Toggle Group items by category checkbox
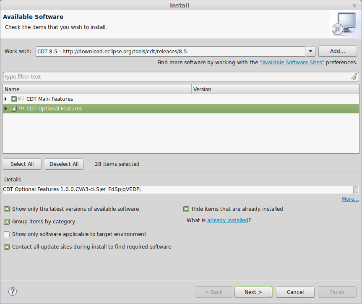Screen dimensions: 362x304 click(x=7, y=222)
